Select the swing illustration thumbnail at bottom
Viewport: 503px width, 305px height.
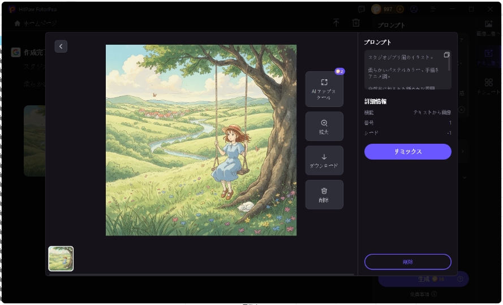pyautogui.click(x=61, y=259)
